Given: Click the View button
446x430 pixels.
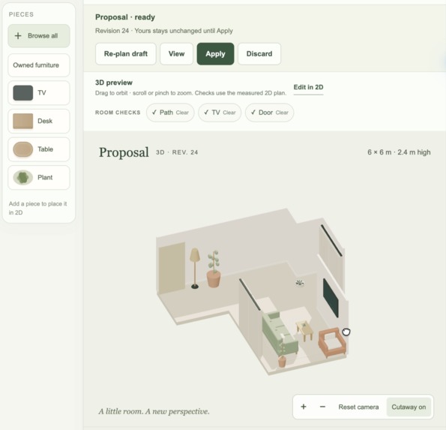Looking at the screenshot, I should tap(176, 54).
